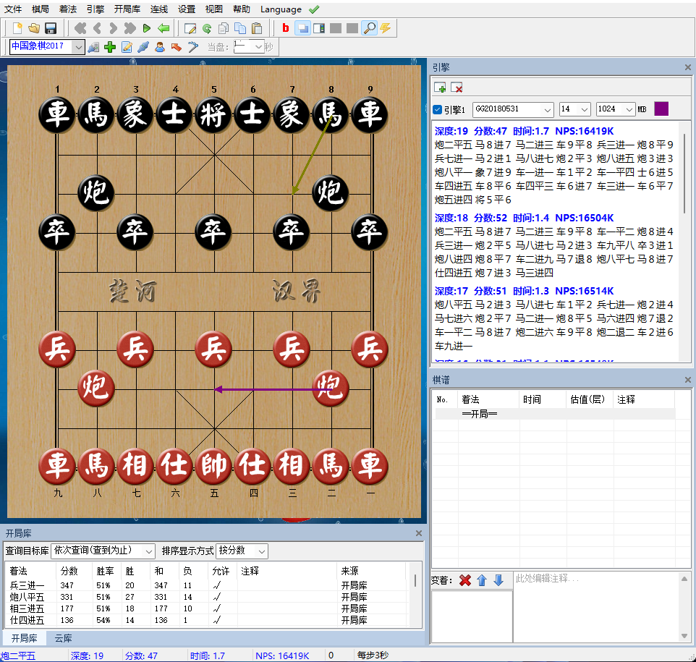Image resolution: width=696 pixels, height=662 pixels.
Task: Click the blue connector link icon
Action: click(x=143, y=46)
